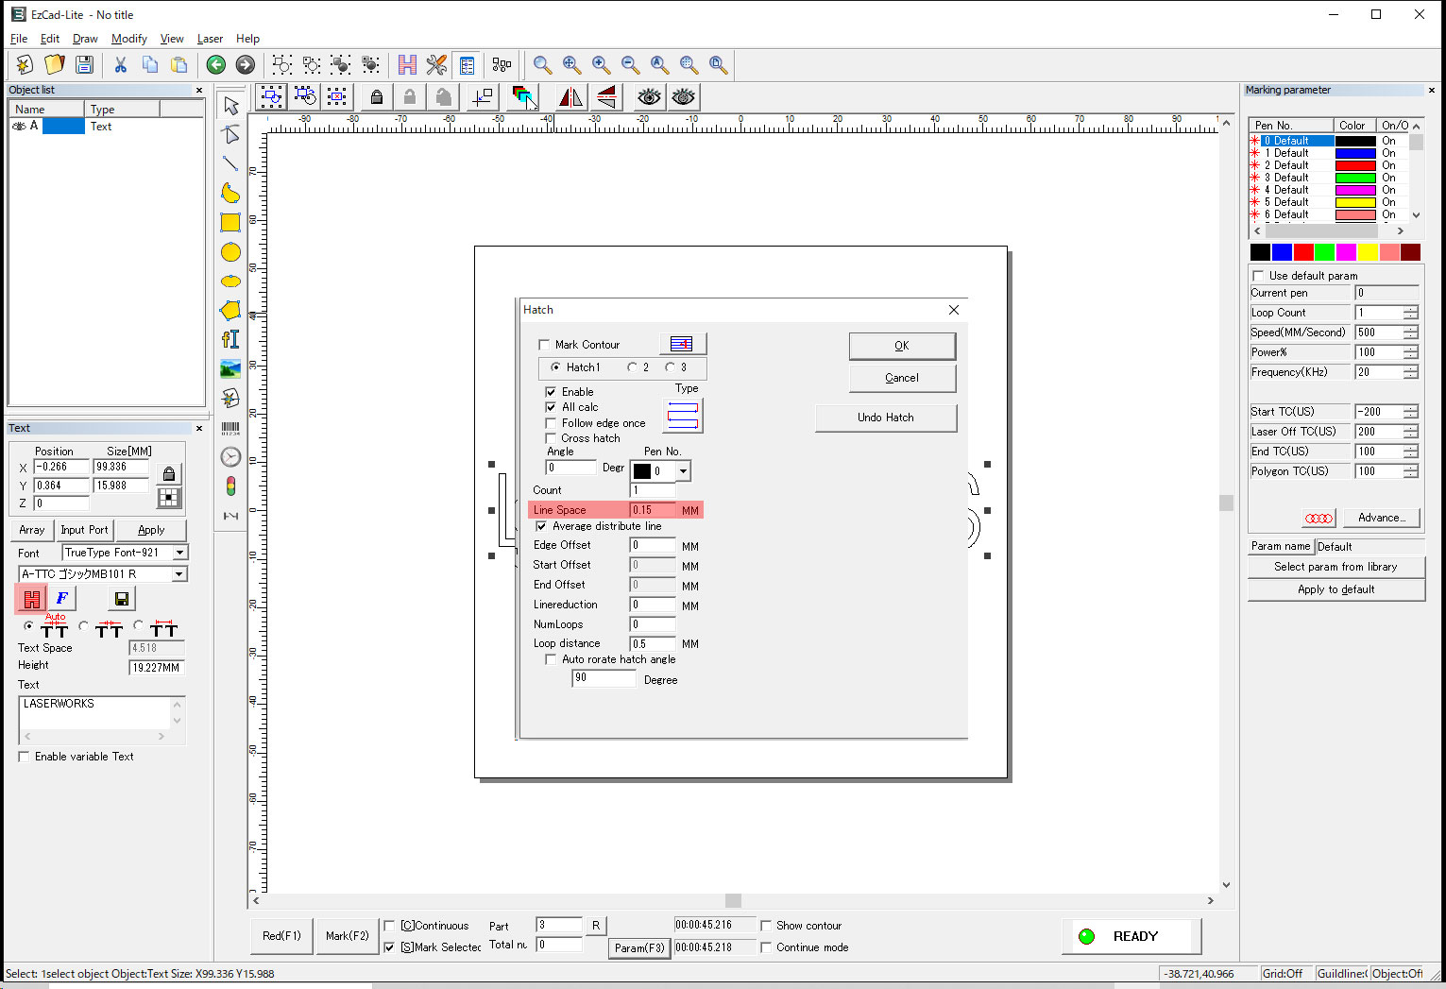Open the Laser menu
Screen dimensions: 1446x989
point(210,39)
